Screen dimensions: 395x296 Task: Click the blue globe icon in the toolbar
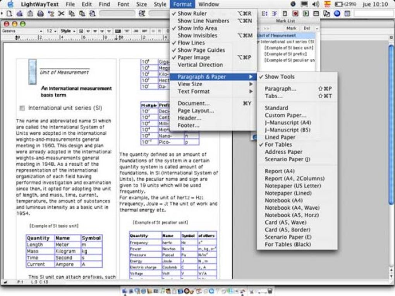click(x=337, y=13)
